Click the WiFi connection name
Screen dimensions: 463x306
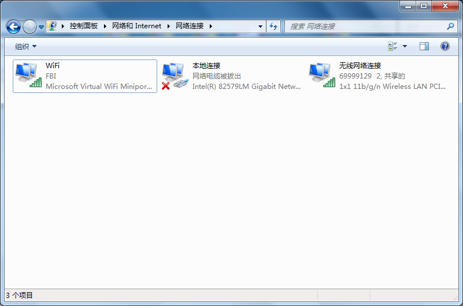pos(53,65)
